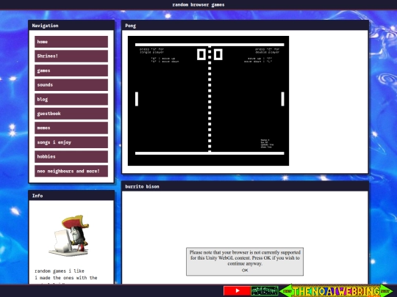Open the guestbook link
Viewport: 397px width, 297px height.
pyautogui.click(x=71, y=114)
